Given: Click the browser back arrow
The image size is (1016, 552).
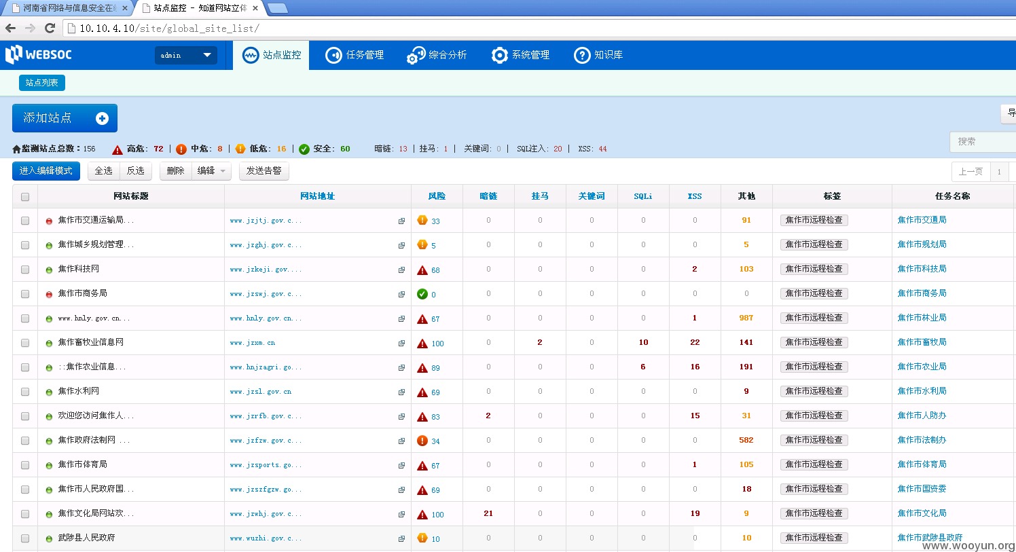Looking at the screenshot, I should pyautogui.click(x=10, y=28).
